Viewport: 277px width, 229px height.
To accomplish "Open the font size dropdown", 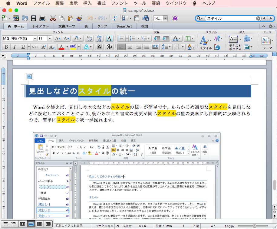I will (x=50, y=38).
